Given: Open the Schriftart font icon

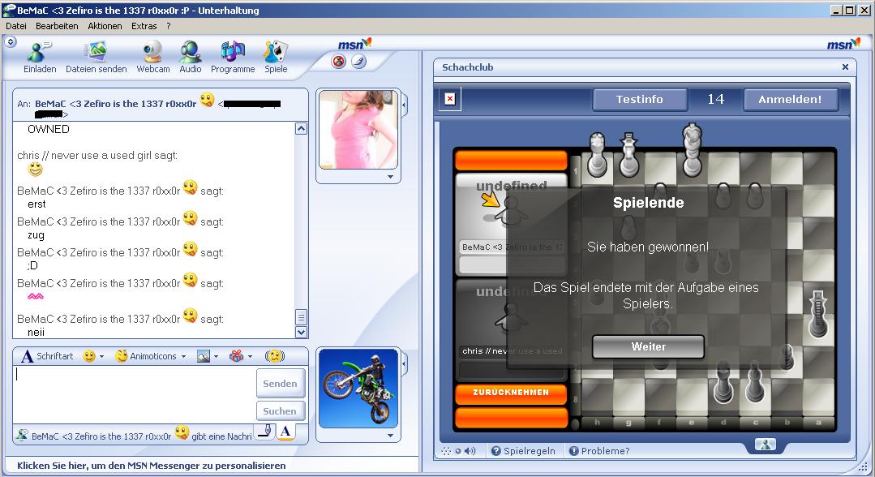Looking at the screenshot, I should tap(27, 356).
